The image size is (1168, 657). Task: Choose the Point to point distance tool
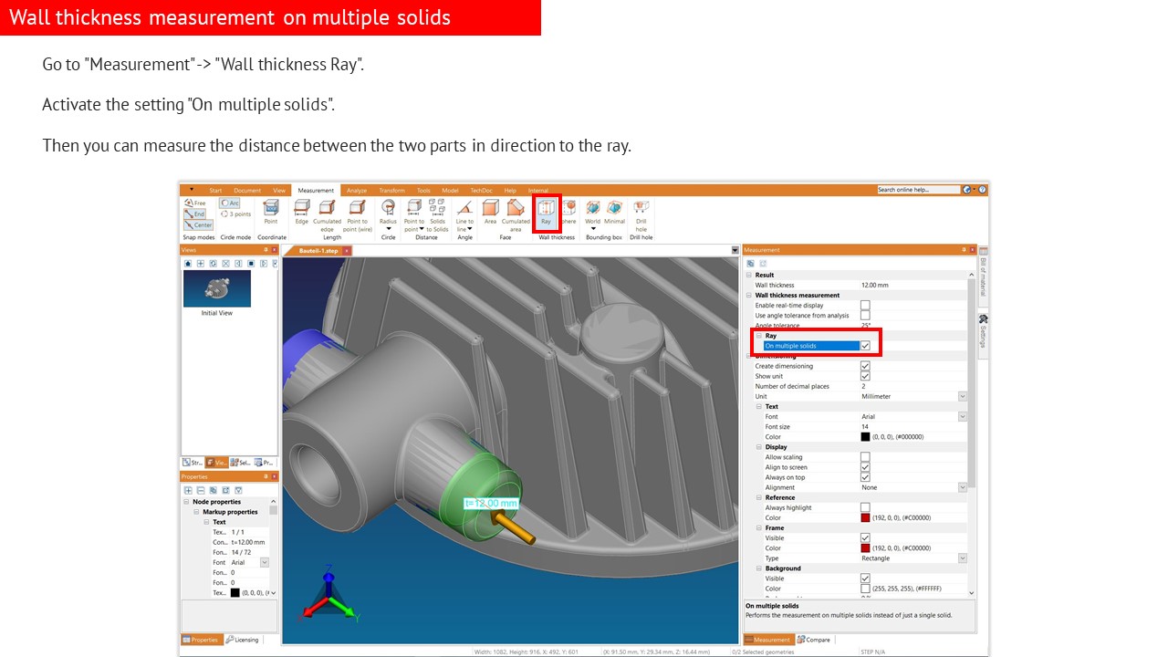point(414,215)
